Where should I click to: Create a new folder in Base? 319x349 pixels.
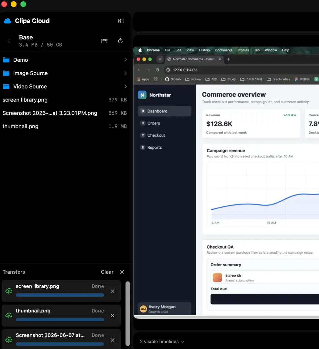coord(104,41)
